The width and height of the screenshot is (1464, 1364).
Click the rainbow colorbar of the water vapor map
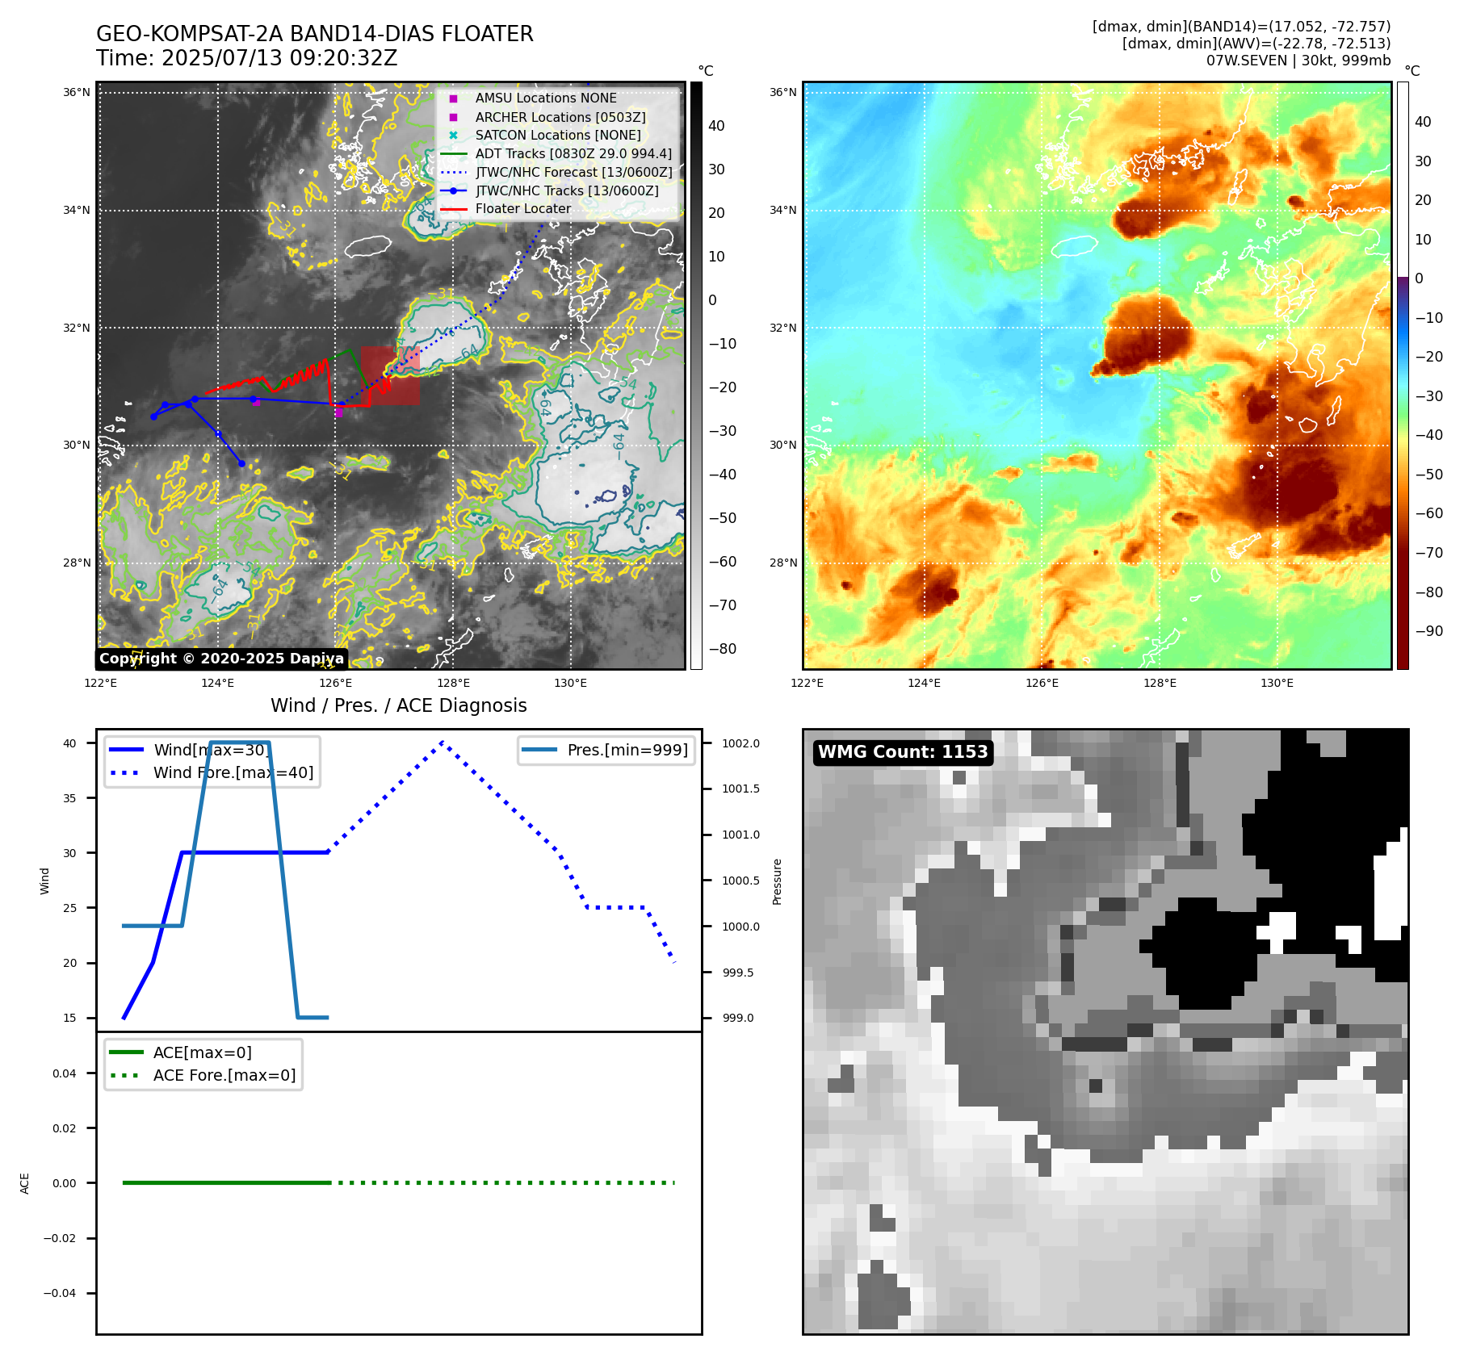tap(1403, 375)
